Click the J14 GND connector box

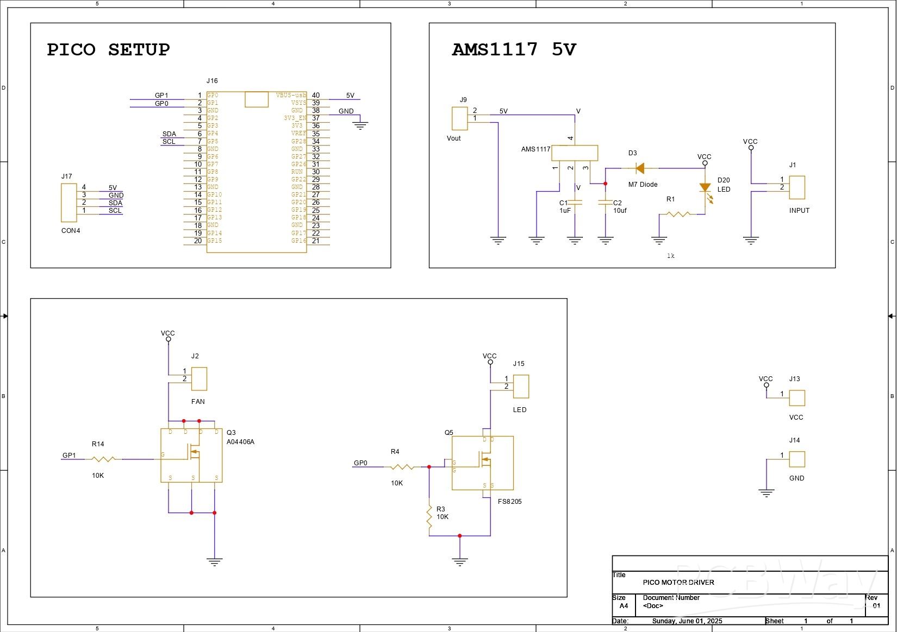[796, 459]
